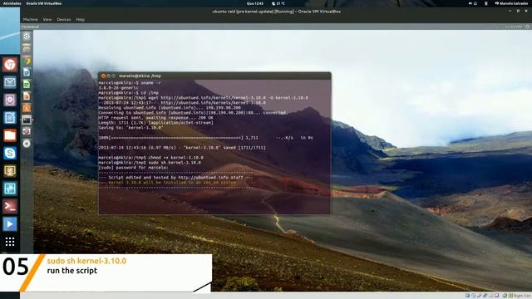The image size is (532, 299).
Task: Open the mail client in host dock
Action: coord(10,82)
